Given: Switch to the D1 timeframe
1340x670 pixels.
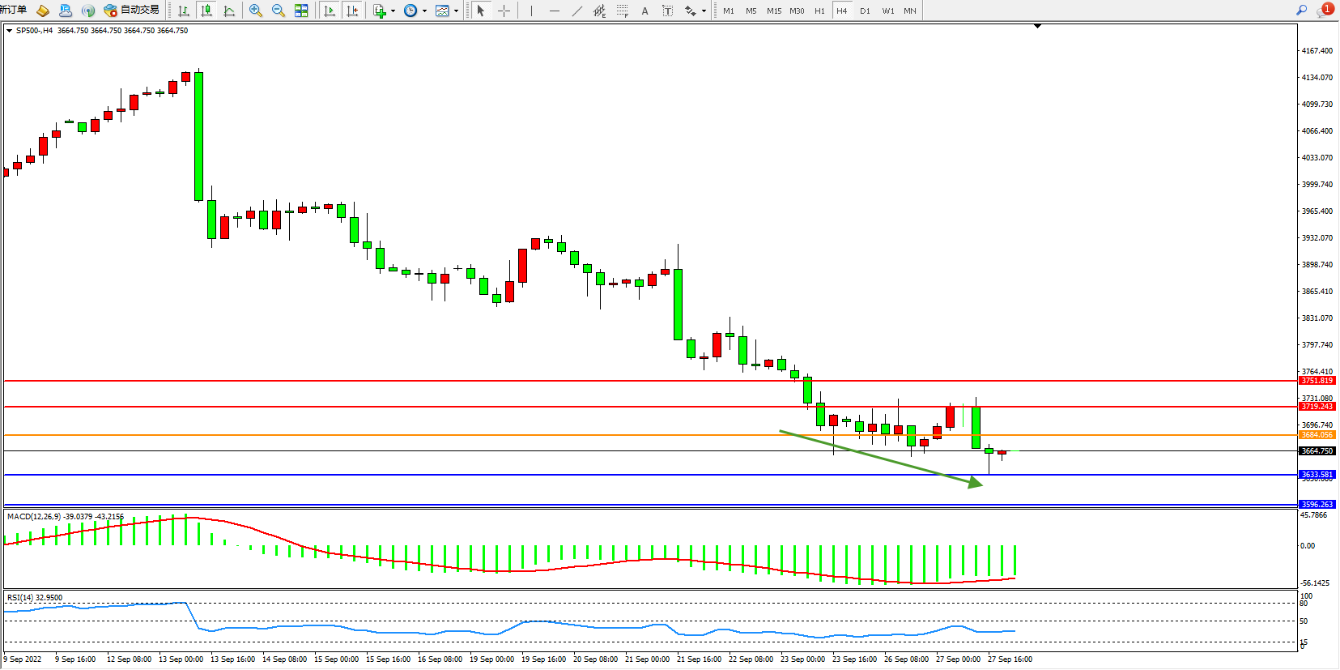Looking at the screenshot, I should (865, 11).
